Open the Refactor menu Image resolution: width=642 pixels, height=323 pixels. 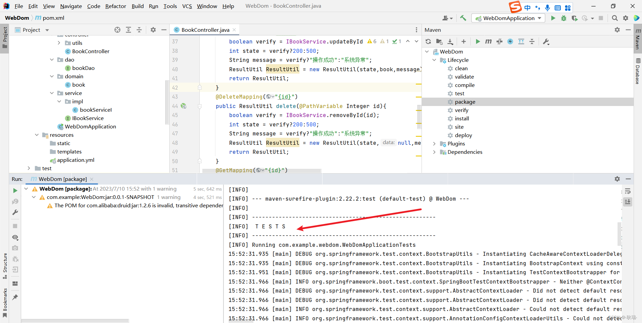115,6
